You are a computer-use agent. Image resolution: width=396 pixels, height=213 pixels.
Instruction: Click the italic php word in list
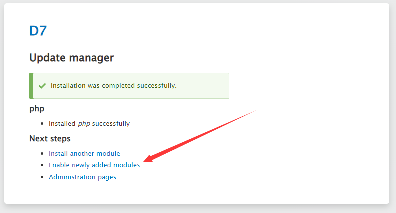[84, 124]
